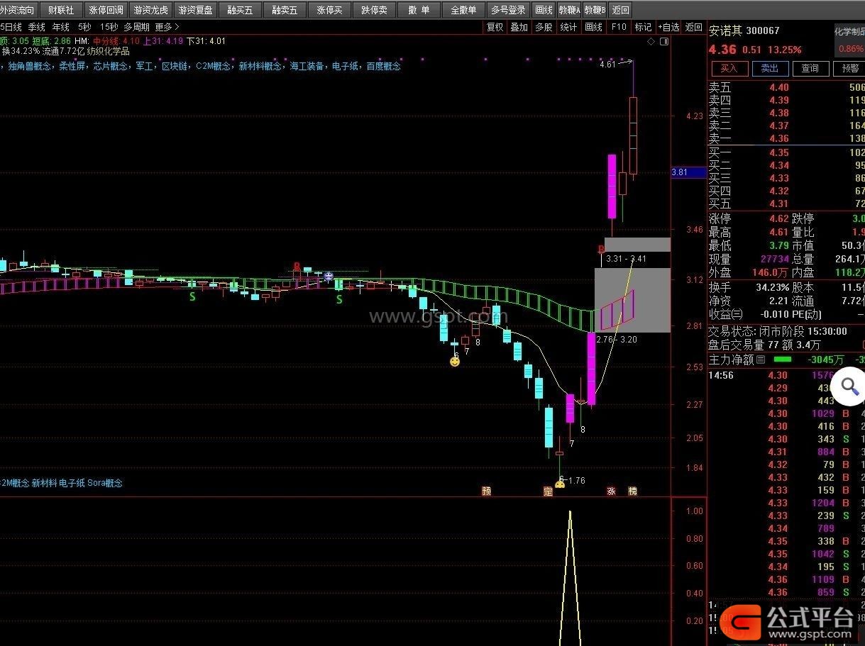The width and height of the screenshot is (865, 646).
Task: Open the magnifier search button
Action: [849, 386]
